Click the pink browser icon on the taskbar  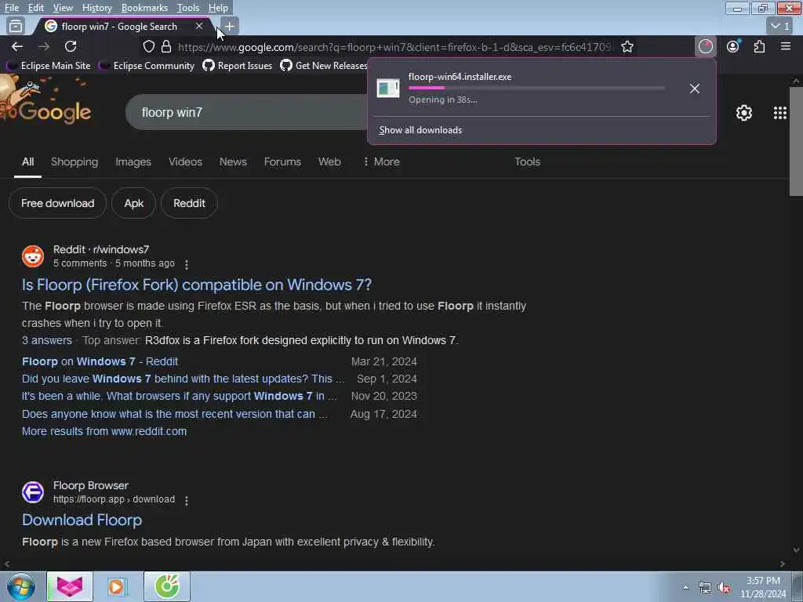click(70, 586)
